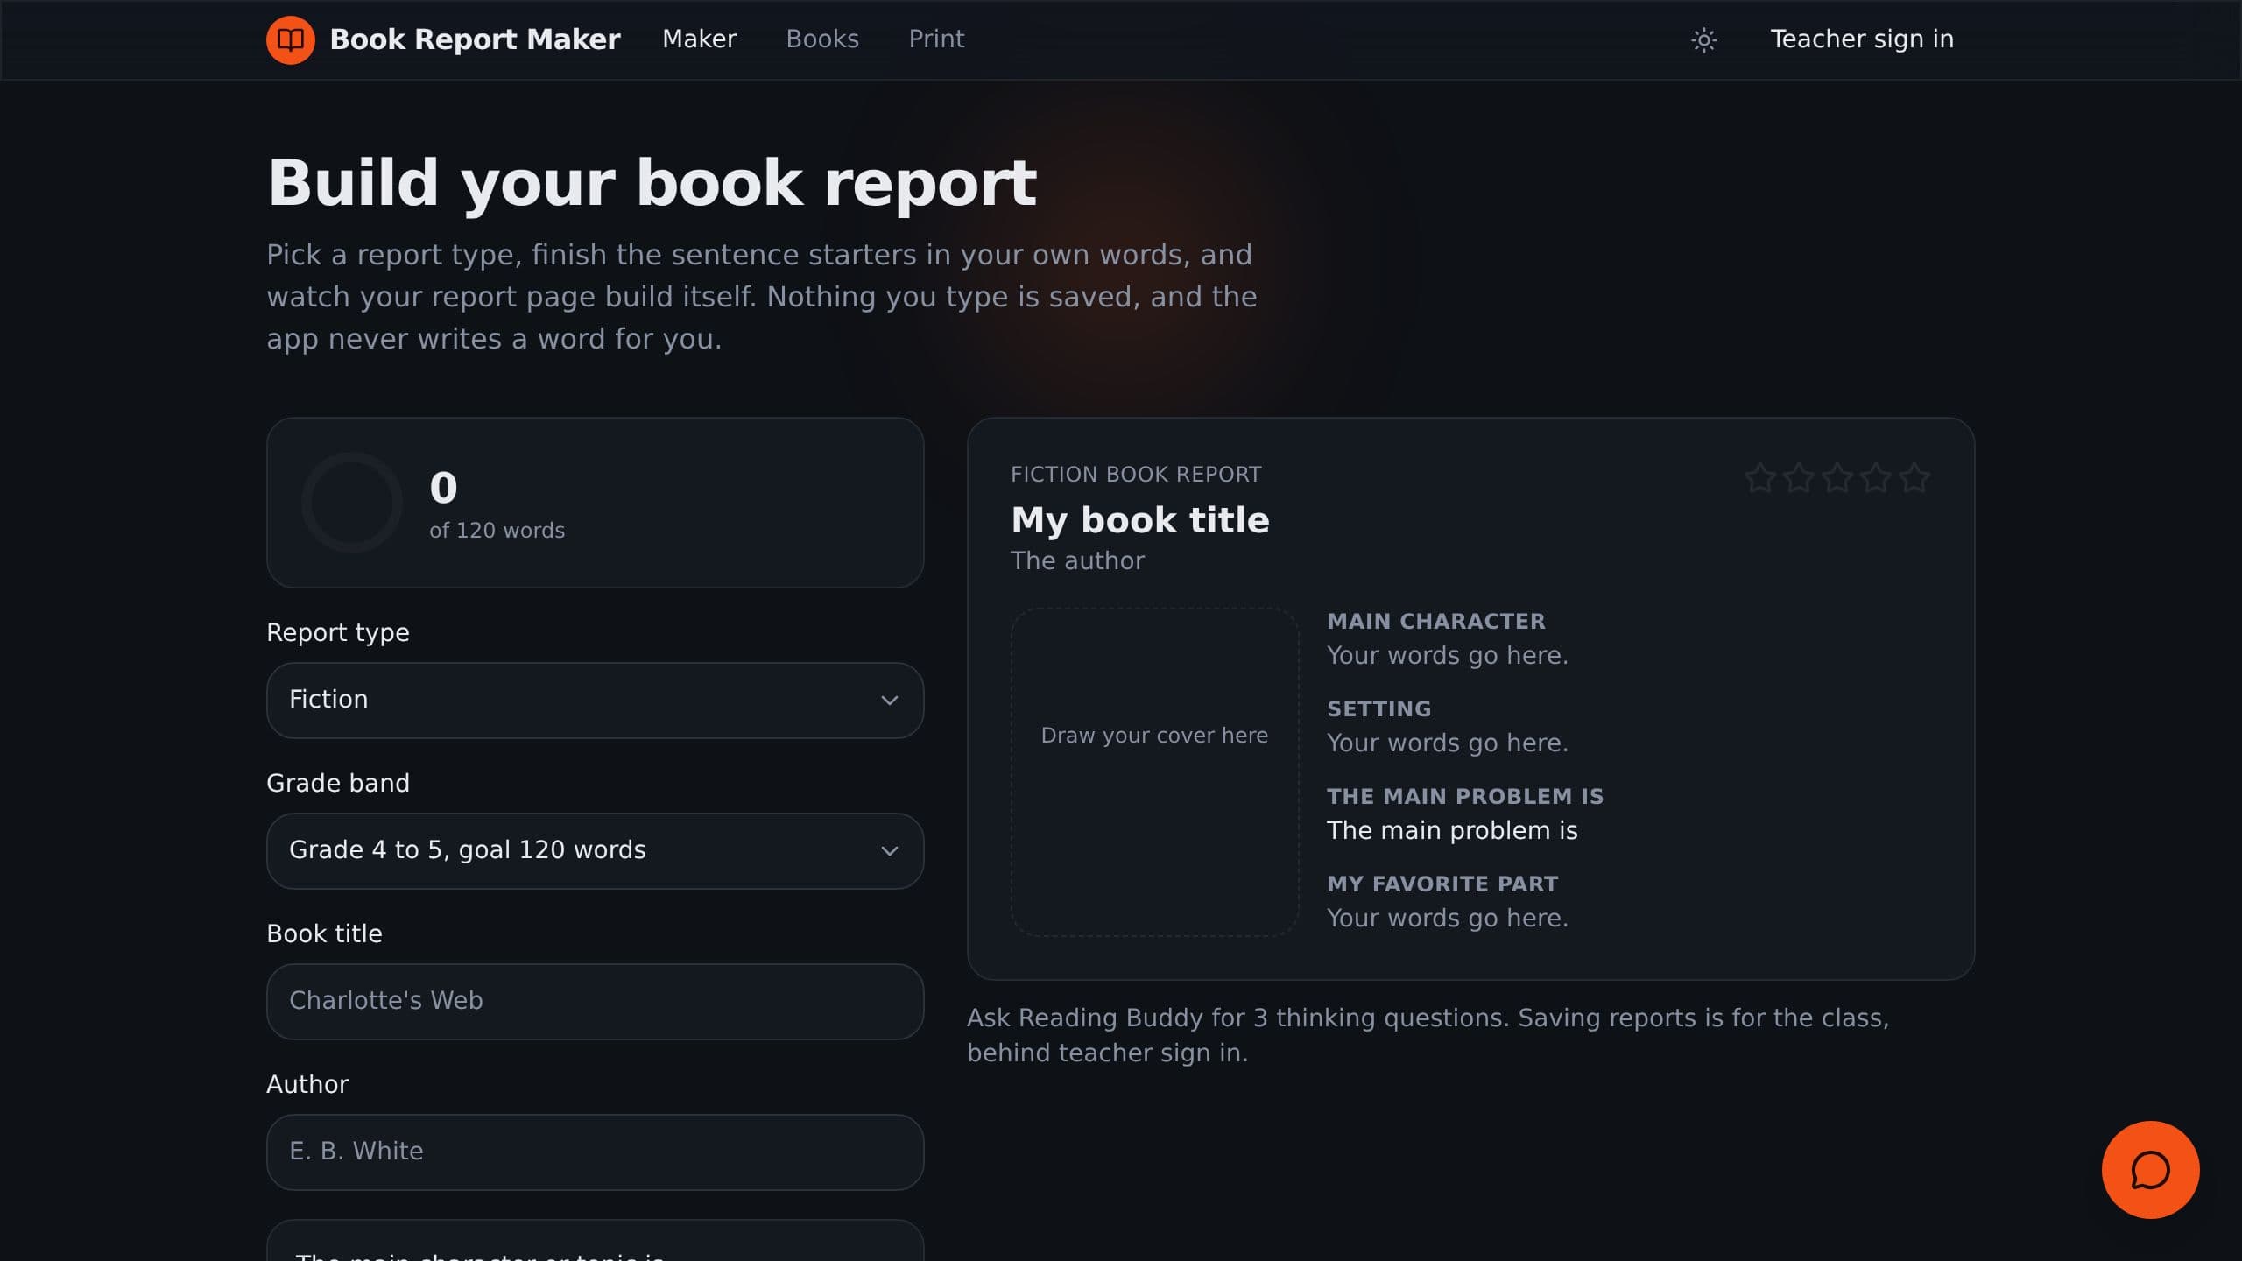Viewport: 2242px width, 1261px height.
Task: Click 'The author' preview text
Action: point(1077,560)
